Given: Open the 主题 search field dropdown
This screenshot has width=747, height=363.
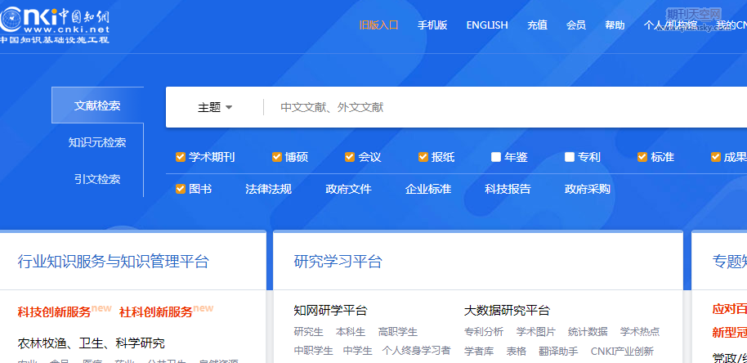Looking at the screenshot, I should pos(215,107).
